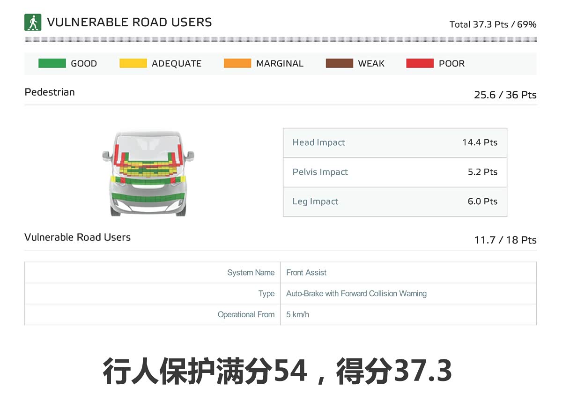The height and width of the screenshot is (417, 562).
Task: Click the 25.6 / 36 Pts pedestrian score
Action: (x=505, y=95)
